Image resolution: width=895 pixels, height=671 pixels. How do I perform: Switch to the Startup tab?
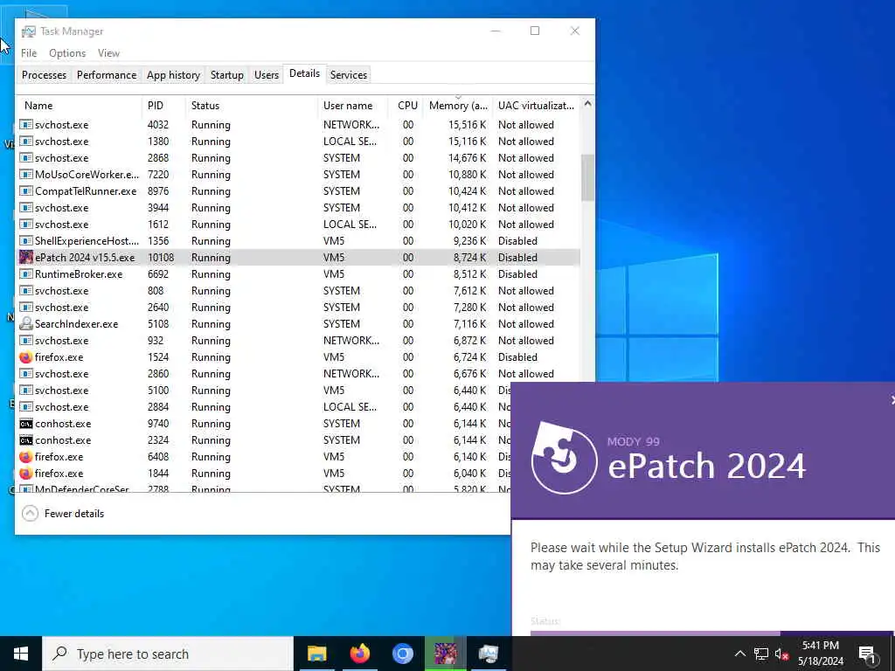(226, 75)
